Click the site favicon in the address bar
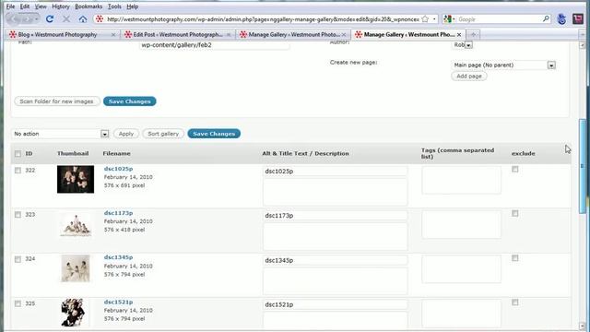This screenshot has width=590, height=332. click(100, 18)
